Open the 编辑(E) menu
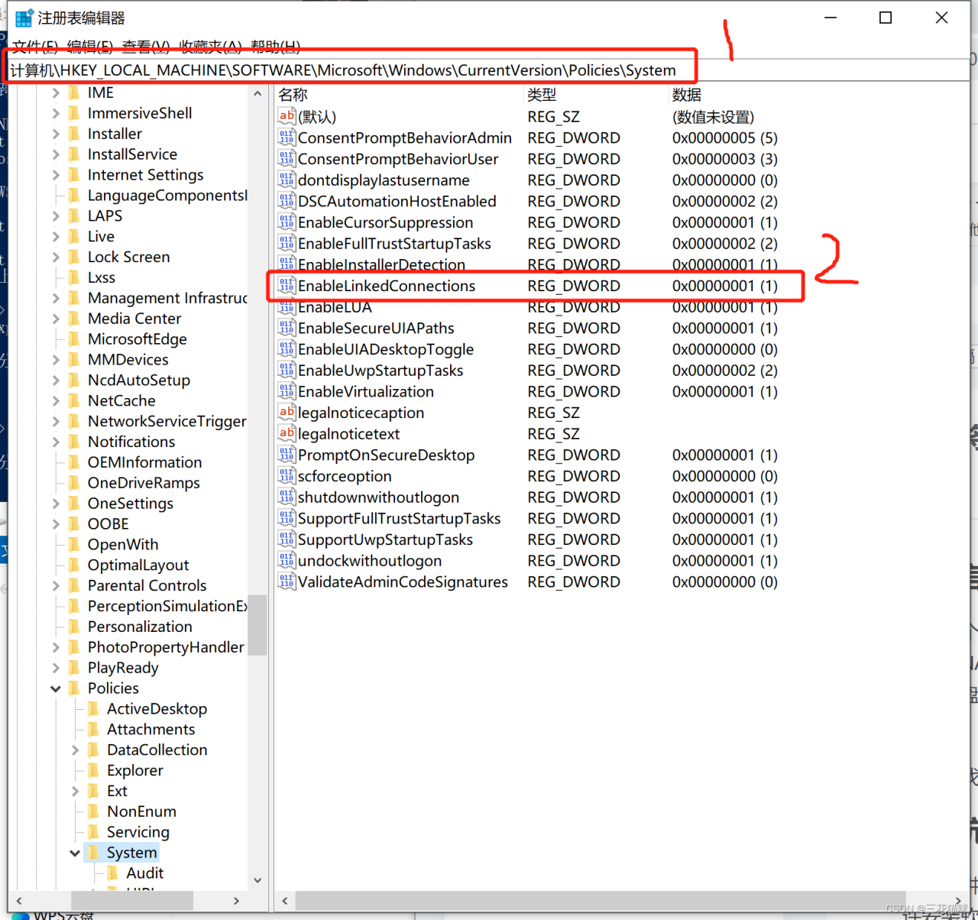Screen dimensions: 978x920 click(90, 47)
